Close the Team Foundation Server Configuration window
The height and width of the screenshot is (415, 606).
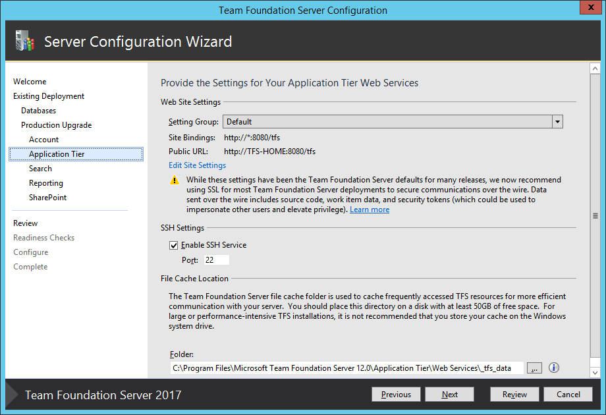click(x=591, y=7)
